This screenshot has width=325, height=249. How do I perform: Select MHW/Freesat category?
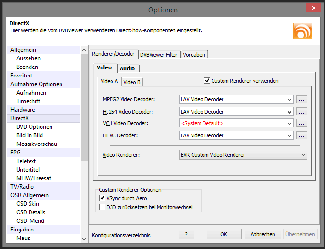(x=43, y=178)
